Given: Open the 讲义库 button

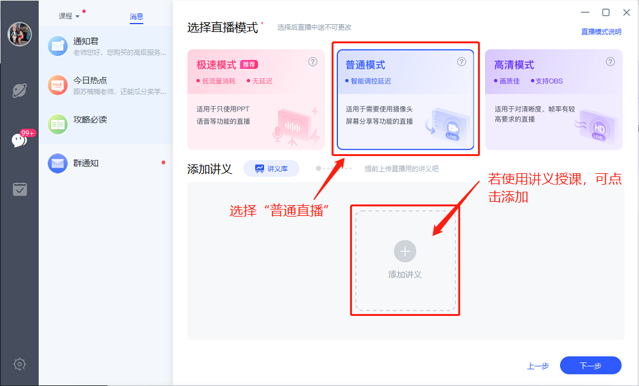Looking at the screenshot, I should point(271,168).
